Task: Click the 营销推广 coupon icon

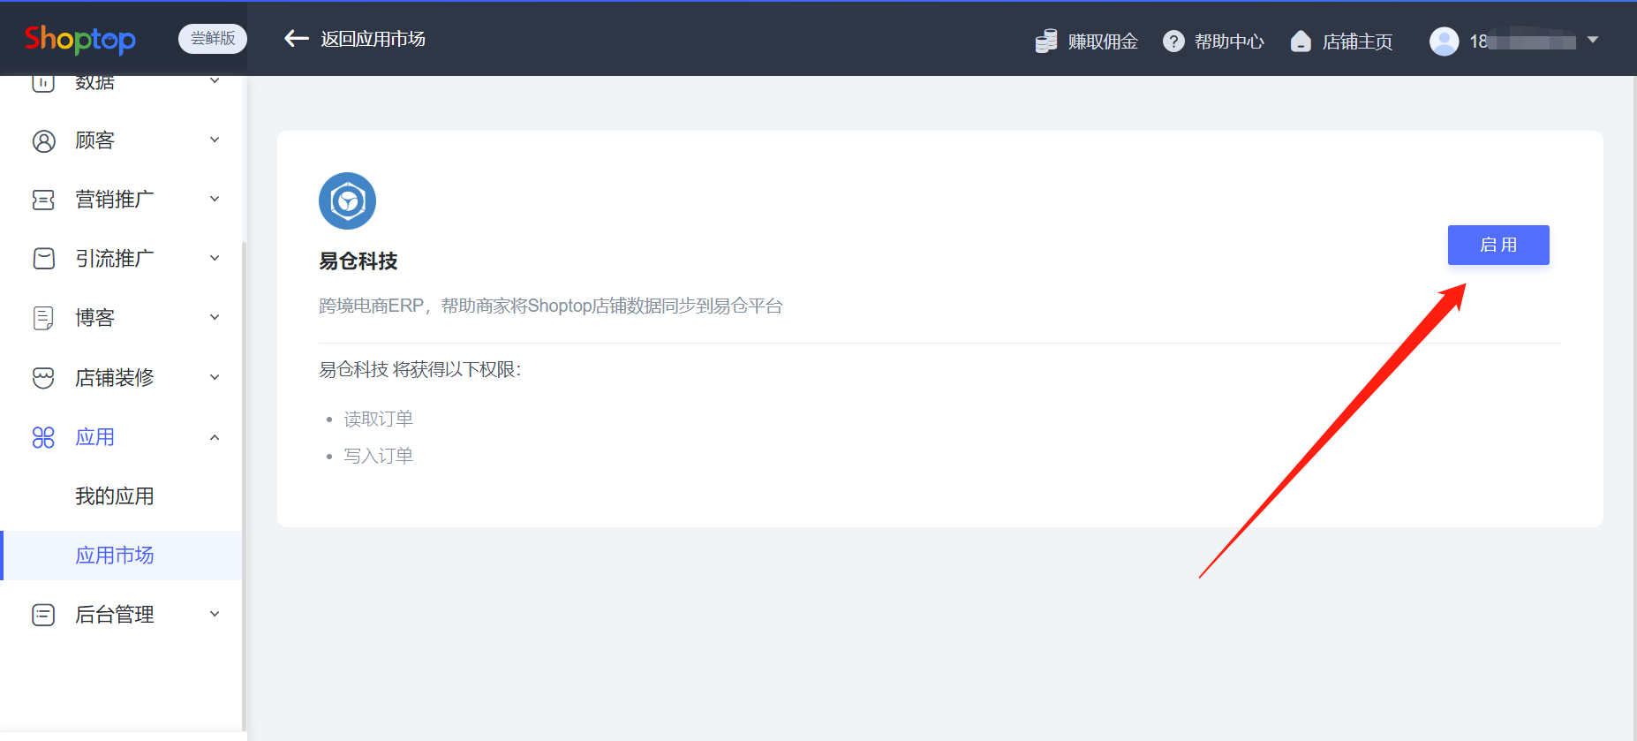Action: tap(43, 200)
